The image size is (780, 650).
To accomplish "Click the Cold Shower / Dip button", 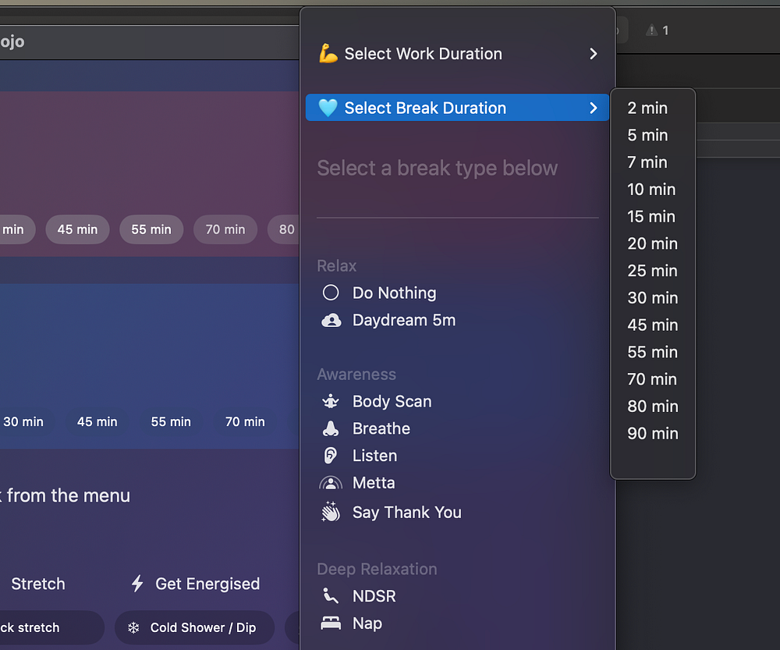I will [x=194, y=627].
